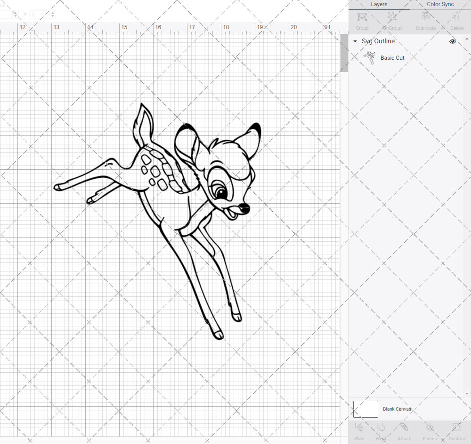
Task: Switch to the Layers tab
Action: tap(379, 5)
